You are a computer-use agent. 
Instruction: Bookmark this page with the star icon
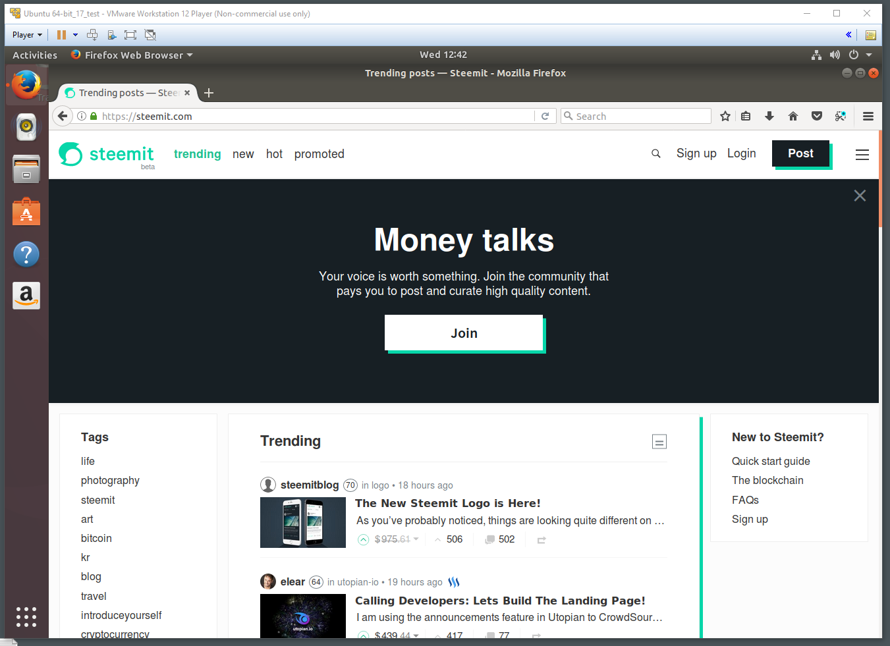(x=725, y=116)
